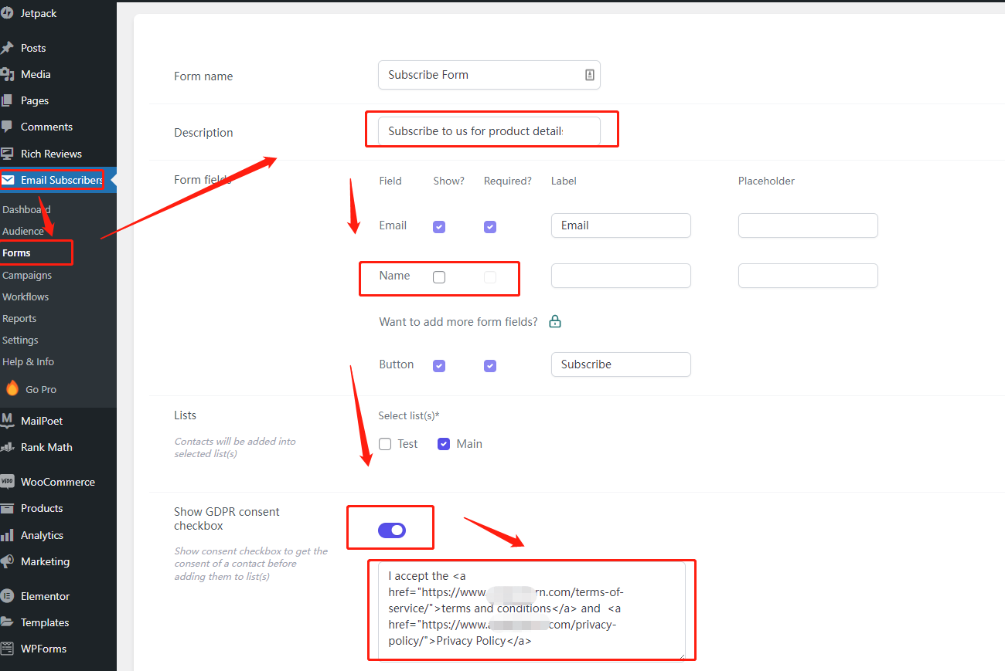The width and height of the screenshot is (1005, 671).
Task: Uncheck the Main list checkbox
Action: click(x=444, y=444)
